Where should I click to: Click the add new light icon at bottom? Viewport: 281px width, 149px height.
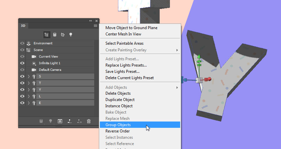(51, 121)
